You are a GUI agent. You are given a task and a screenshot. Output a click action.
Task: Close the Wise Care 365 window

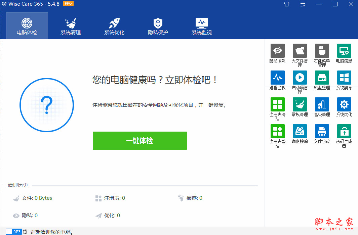tap(351, 4)
